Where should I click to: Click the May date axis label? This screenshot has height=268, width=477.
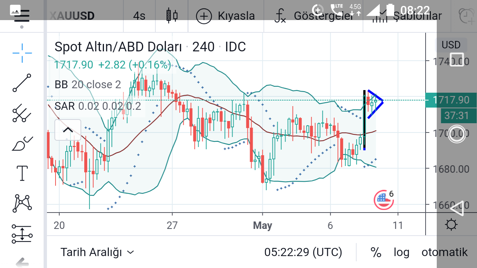[x=262, y=225]
